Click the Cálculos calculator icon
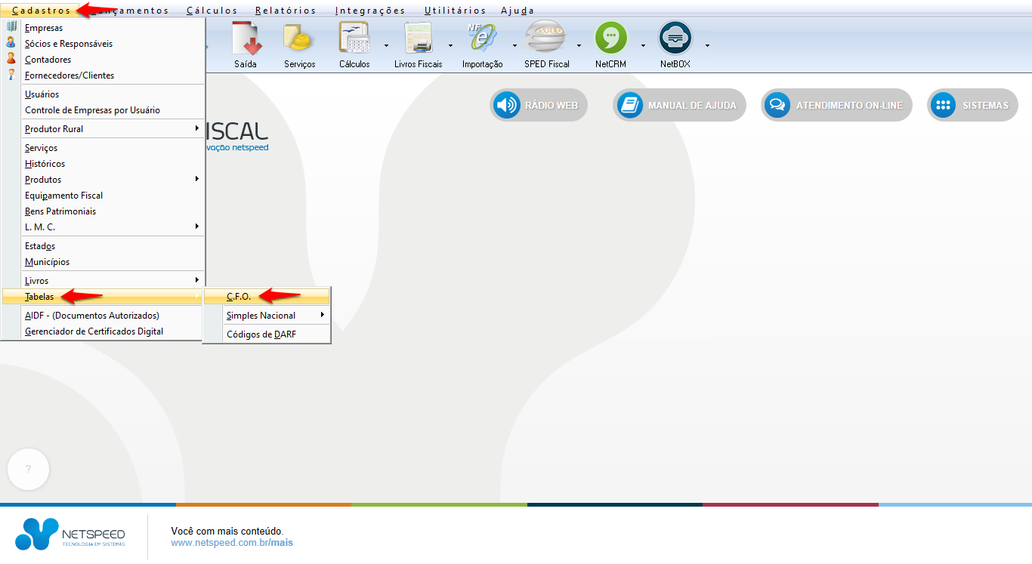 tap(354, 40)
